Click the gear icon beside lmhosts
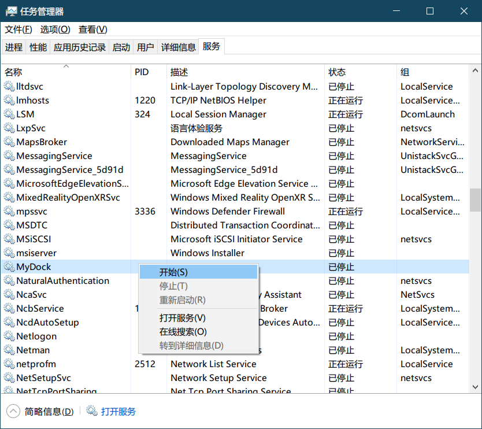 point(9,100)
